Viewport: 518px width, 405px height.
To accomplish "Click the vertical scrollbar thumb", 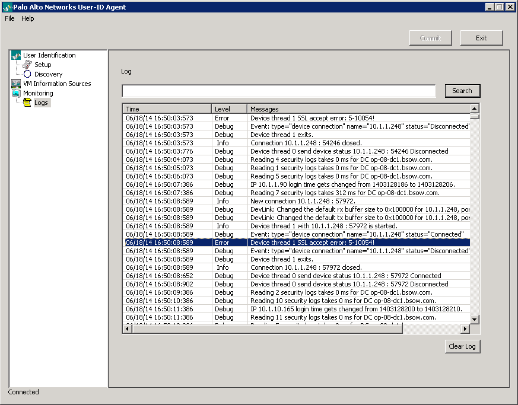I will click(475, 116).
